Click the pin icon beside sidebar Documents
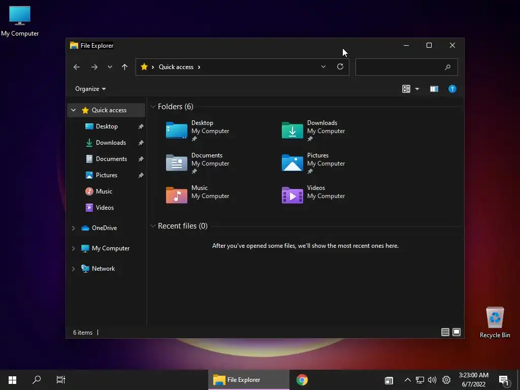Viewport: 520px width, 390px height. click(x=141, y=159)
